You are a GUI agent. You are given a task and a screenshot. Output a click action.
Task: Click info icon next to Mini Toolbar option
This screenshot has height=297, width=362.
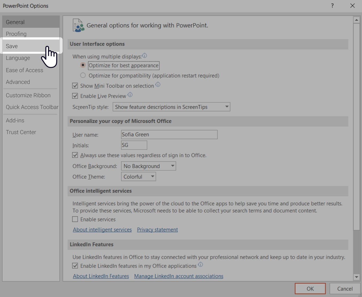pos(158,85)
